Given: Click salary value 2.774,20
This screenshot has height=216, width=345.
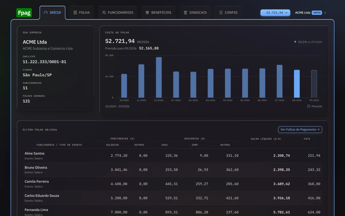Looking at the screenshot, I should tap(119, 156).
